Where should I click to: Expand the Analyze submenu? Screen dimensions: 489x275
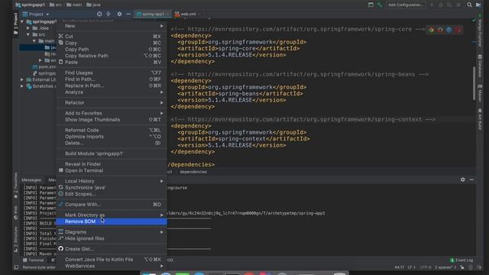click(x=112, y=92)
